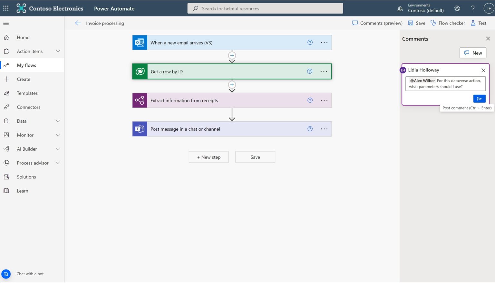
Task: Click the AI Builder icon on Extract information step
Action: point(139,100)
